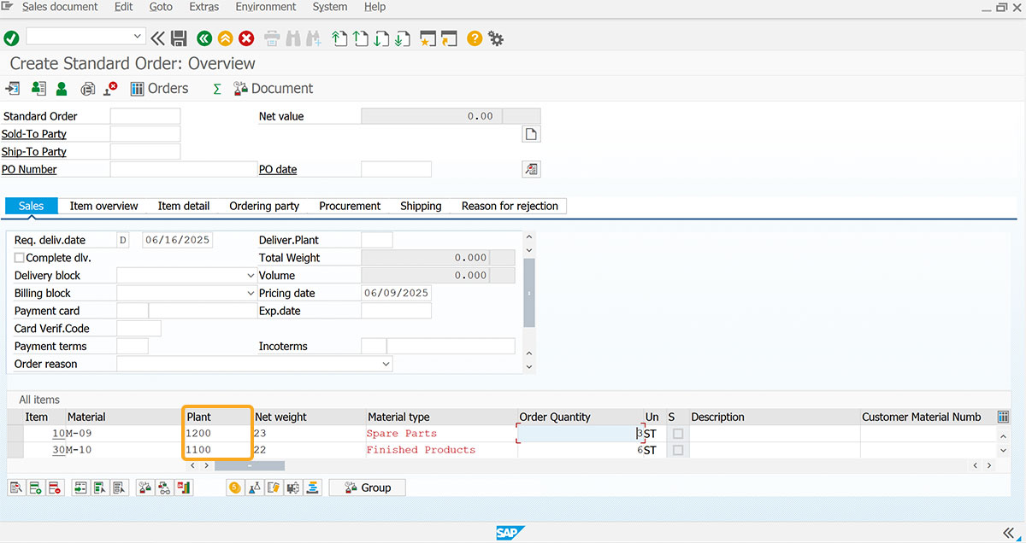Tick the S checkbox in M-09 row
This screenshot has width=1026, height=543.
[678, 434]
